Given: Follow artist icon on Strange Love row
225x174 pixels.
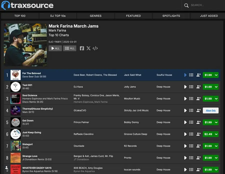Looking at the screenshot, I should pos(198,158).
